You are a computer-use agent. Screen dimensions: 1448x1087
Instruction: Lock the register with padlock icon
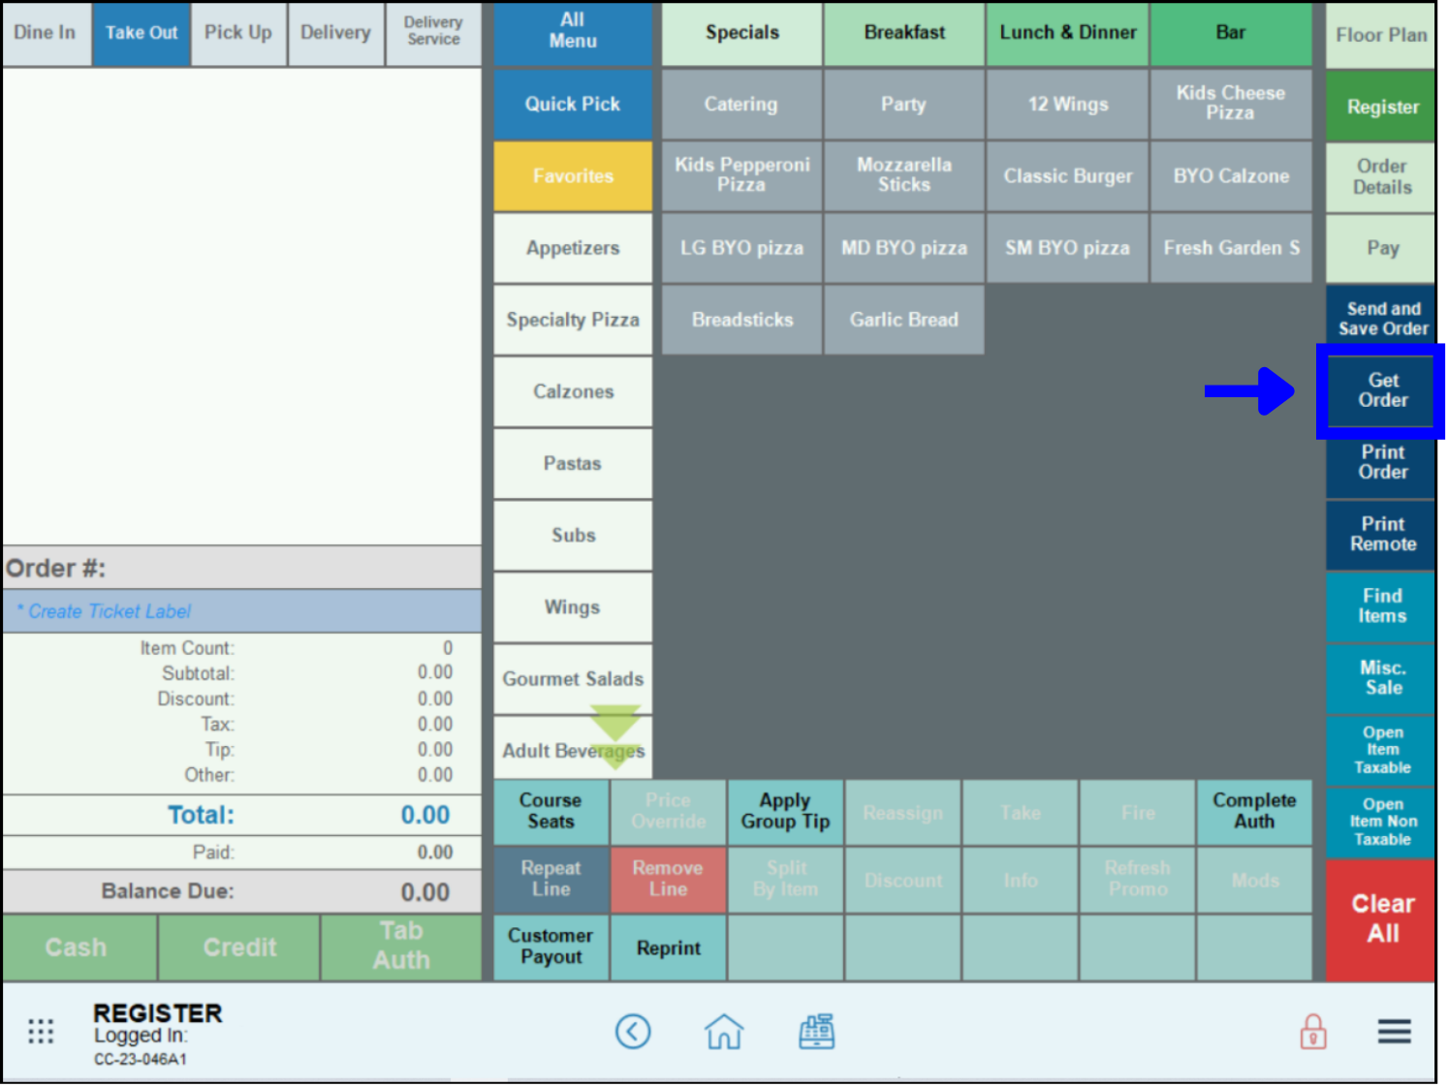pos(1313,1032)
